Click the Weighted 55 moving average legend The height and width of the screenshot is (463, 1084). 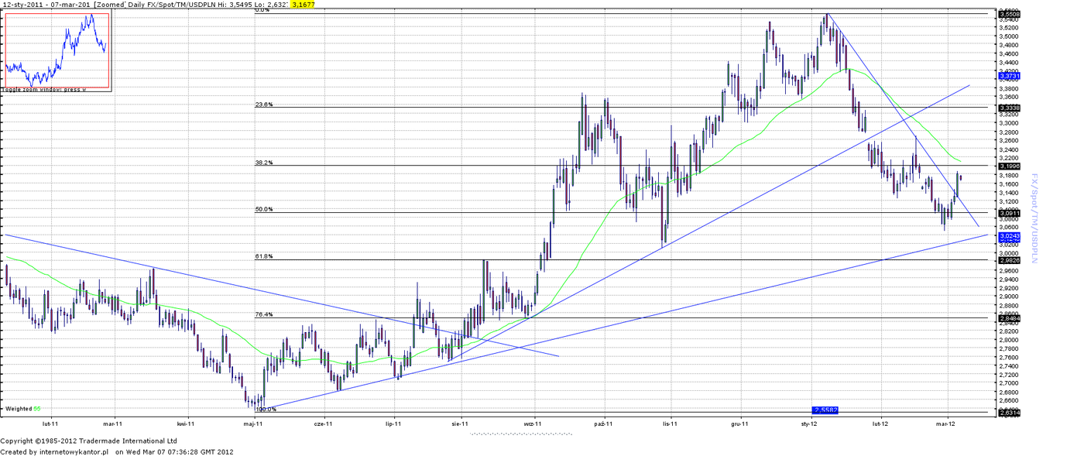pos(22,408)
